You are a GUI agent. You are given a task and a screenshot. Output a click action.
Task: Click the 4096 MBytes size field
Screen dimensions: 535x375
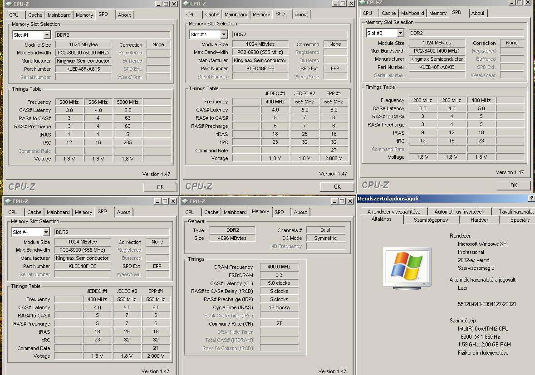tap(232, 239)
